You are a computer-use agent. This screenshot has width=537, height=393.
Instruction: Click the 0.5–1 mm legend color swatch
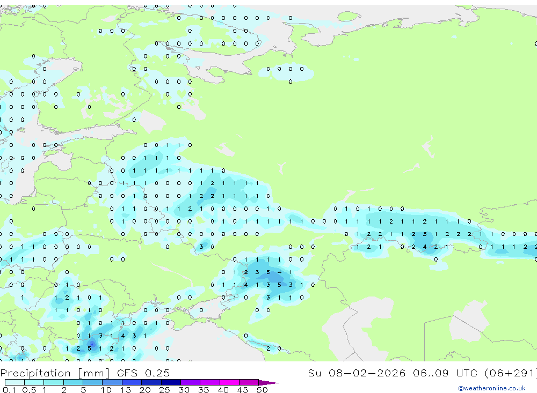point(34,382)
